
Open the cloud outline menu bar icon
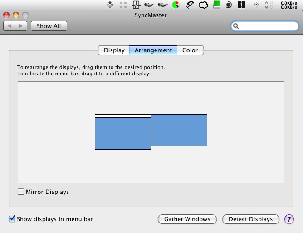point(204,5)
